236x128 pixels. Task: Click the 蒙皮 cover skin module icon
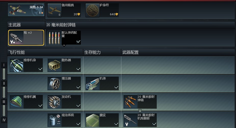[x=93, y=120]
